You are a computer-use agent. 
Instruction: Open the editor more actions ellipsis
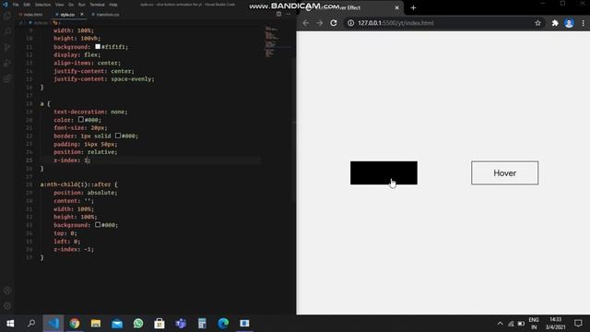pos(289,15)
